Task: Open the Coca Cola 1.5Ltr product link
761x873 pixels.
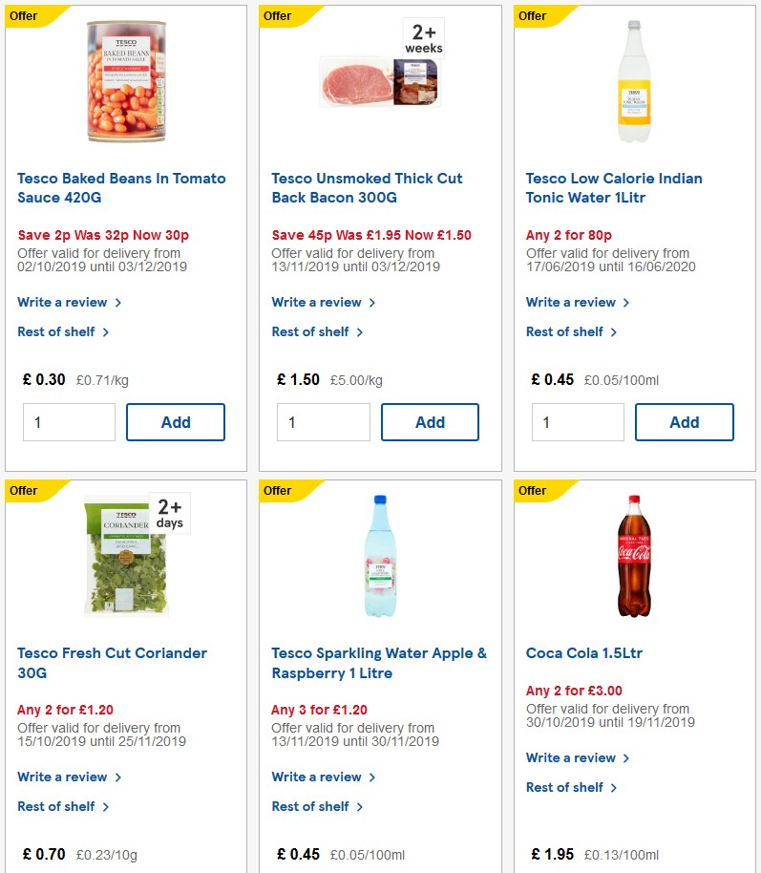Action: point(585,652)
